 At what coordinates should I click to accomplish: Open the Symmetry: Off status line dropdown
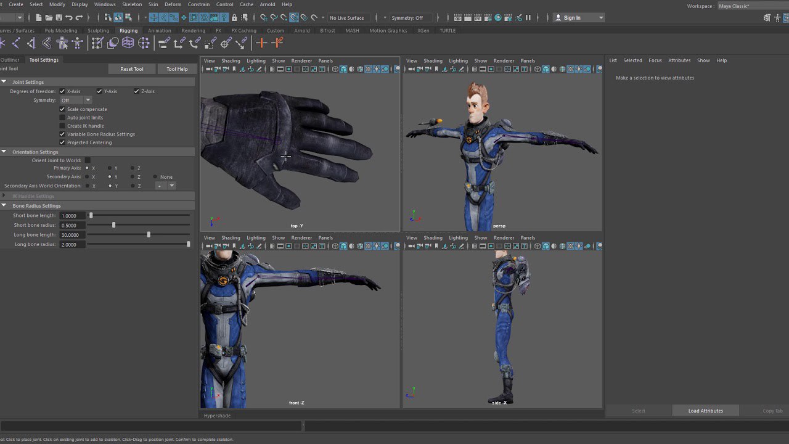pos(411,17)
